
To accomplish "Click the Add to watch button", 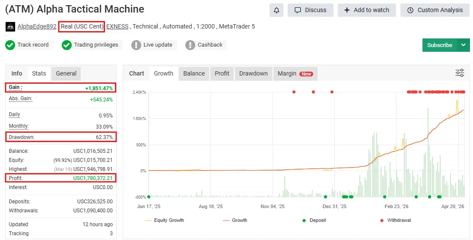I will click(x=367, y=10).
